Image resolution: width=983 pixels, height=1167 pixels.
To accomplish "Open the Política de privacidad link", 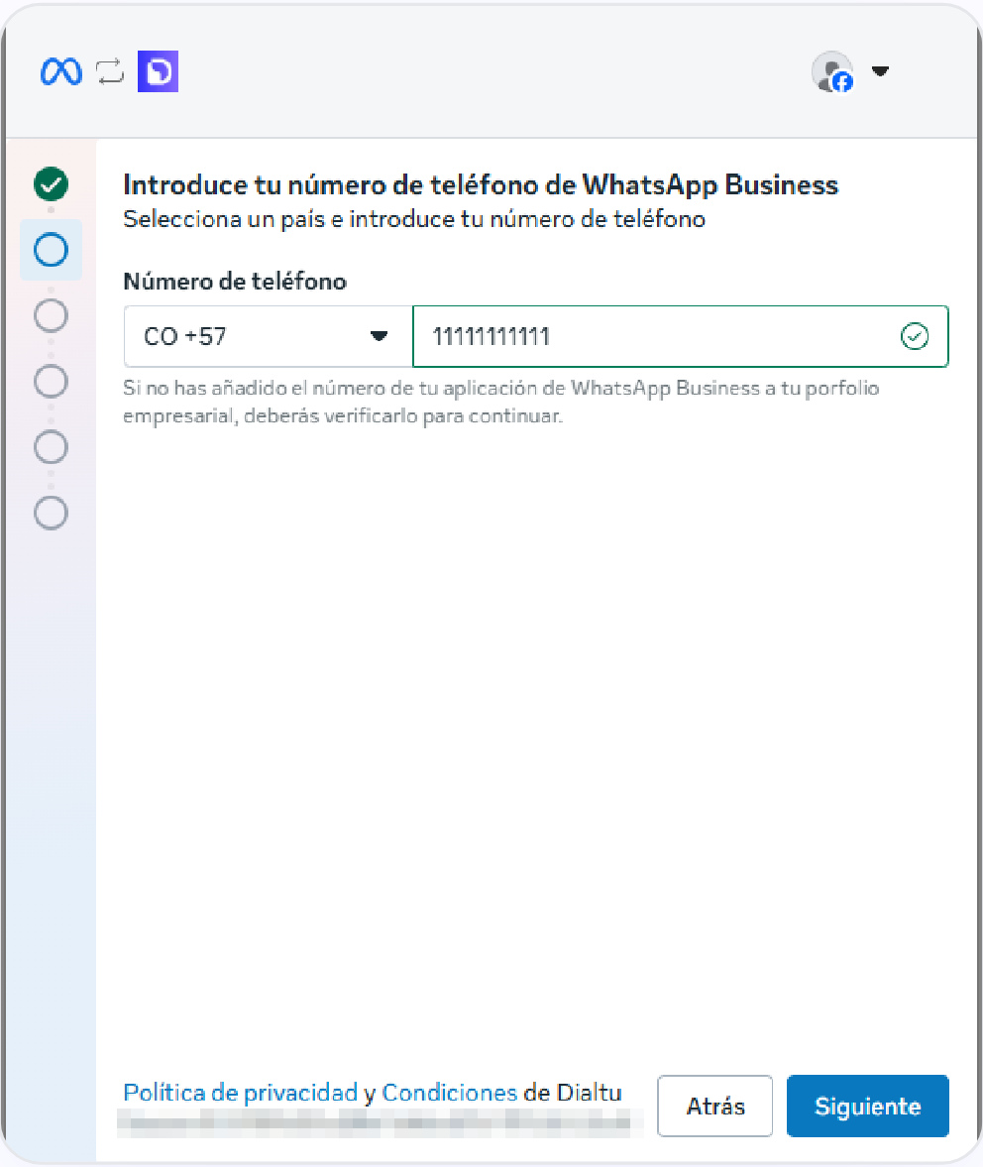I will [x=241, y=1093].
